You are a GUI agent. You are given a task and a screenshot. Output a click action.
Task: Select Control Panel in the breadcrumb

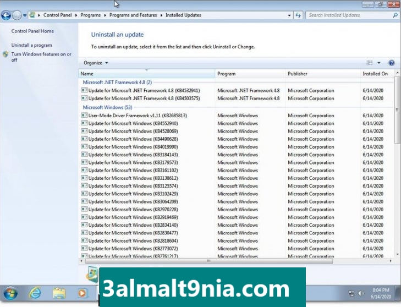[x=57, y=15]
